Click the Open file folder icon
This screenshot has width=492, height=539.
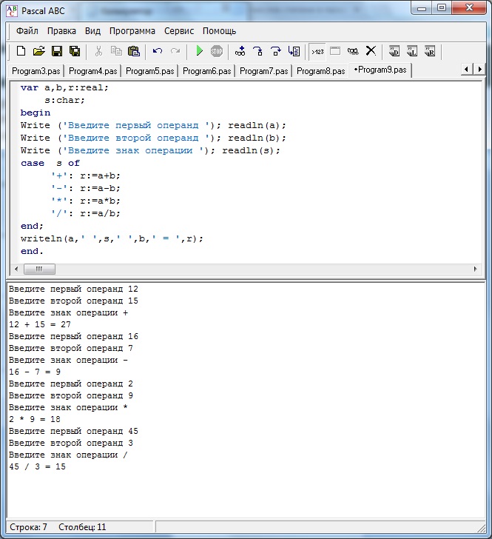(x=38, y=51)
